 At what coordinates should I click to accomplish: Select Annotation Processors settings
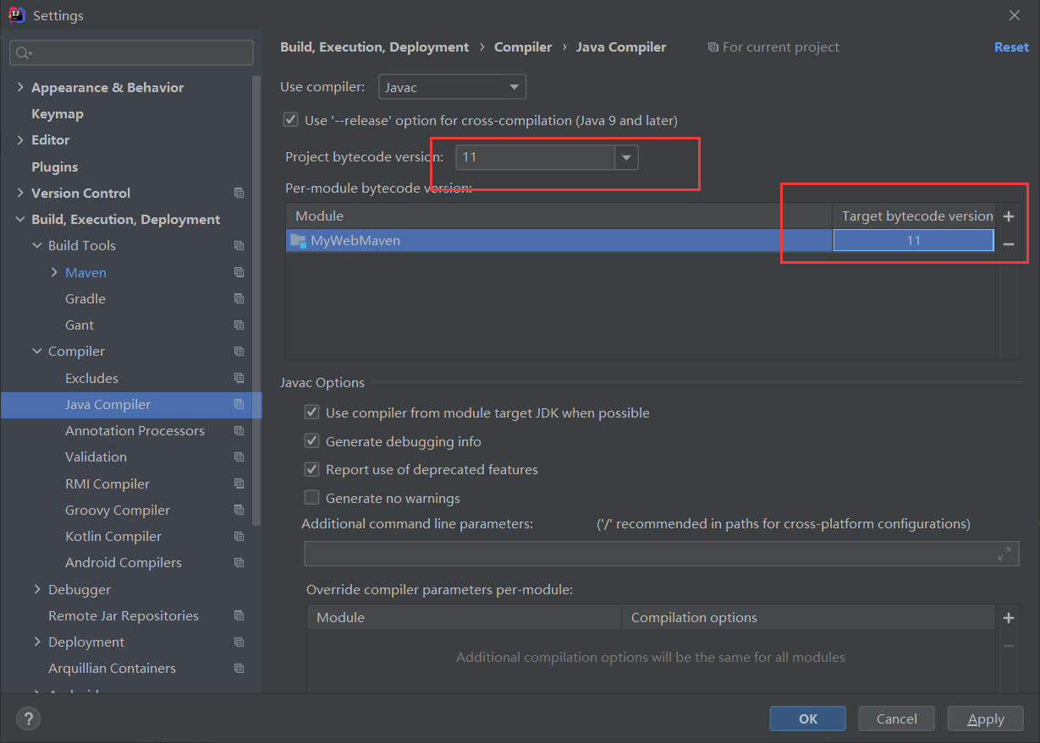pos(135,430)
